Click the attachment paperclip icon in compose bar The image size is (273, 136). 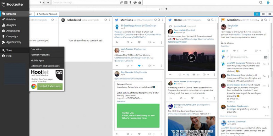click(x=121, y=3)
